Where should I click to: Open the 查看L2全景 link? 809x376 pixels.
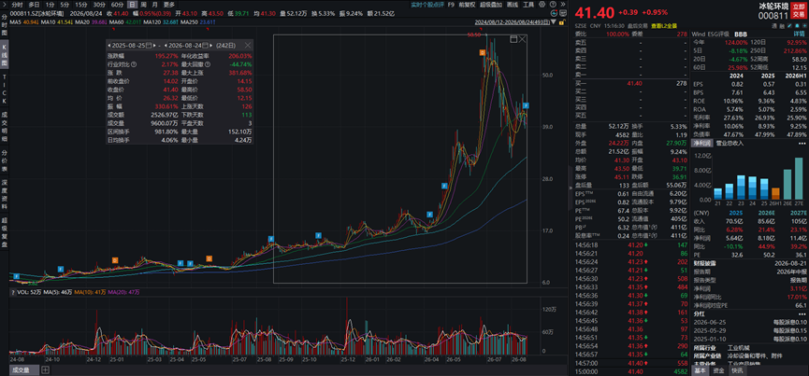pos(663,26)
